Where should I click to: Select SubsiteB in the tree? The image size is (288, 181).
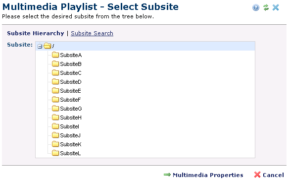coord(71,64)
